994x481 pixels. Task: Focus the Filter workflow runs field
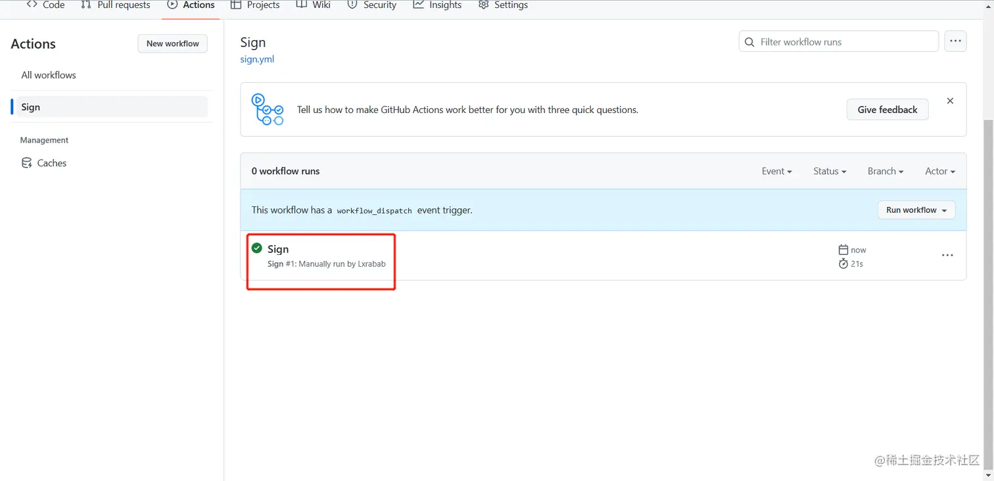point(838,41)
